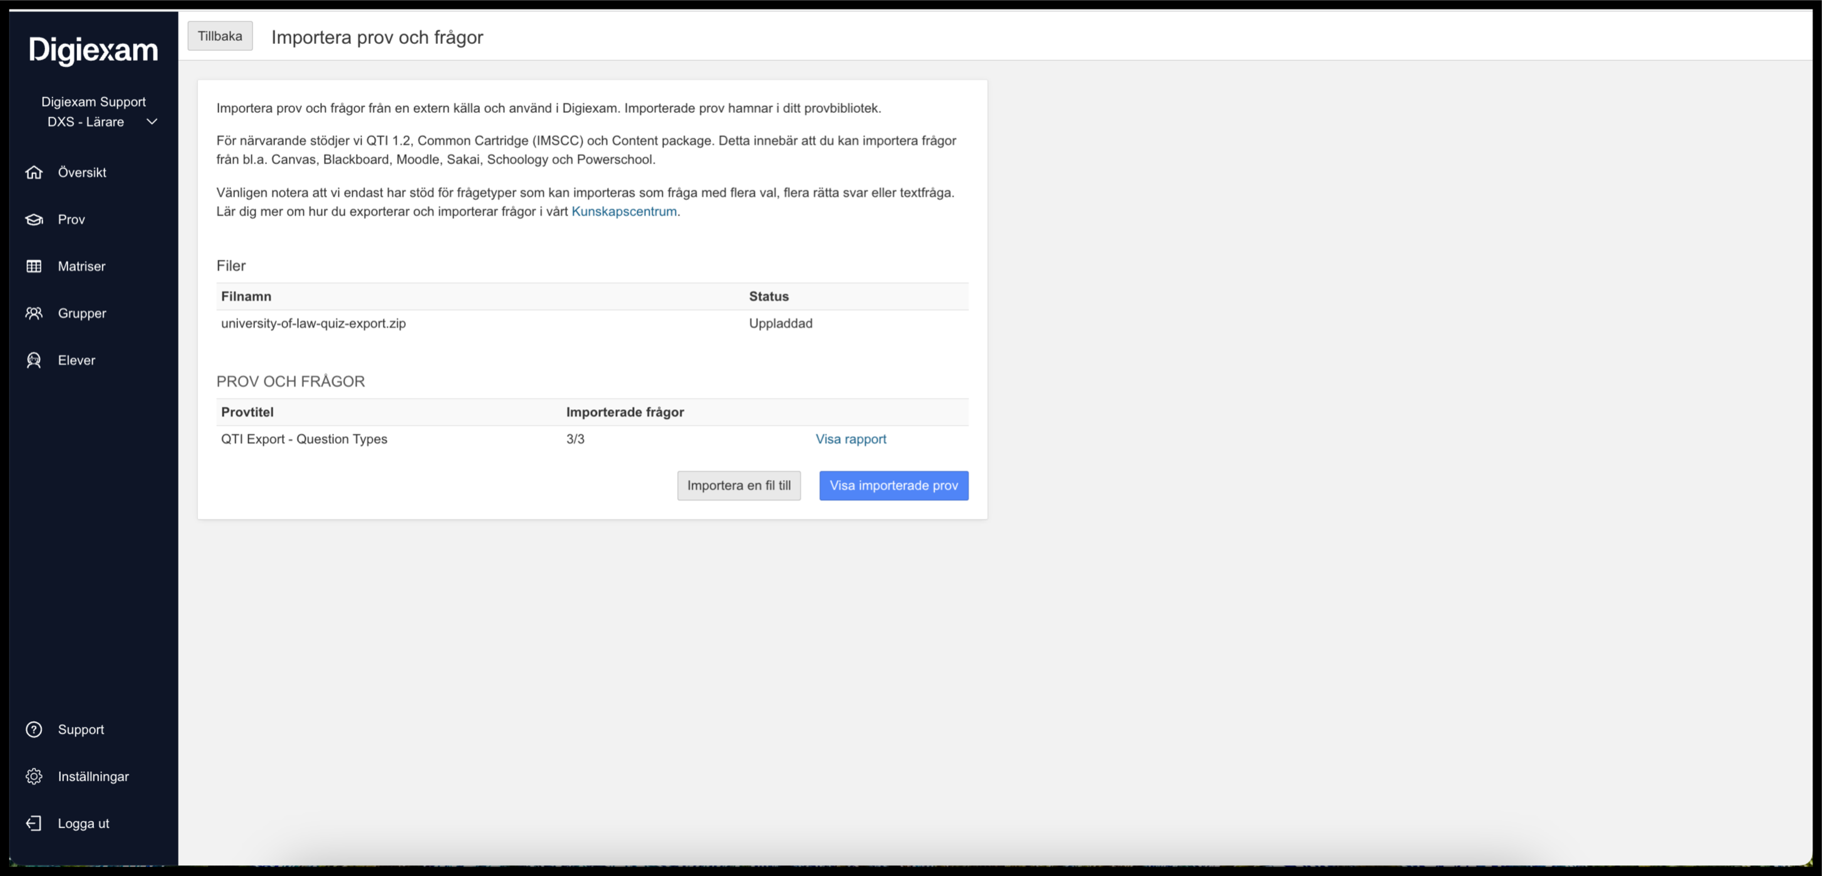This screenshot has width=1822, height=876.
Task: Click the Filer section heading
Action: point(231,265)
